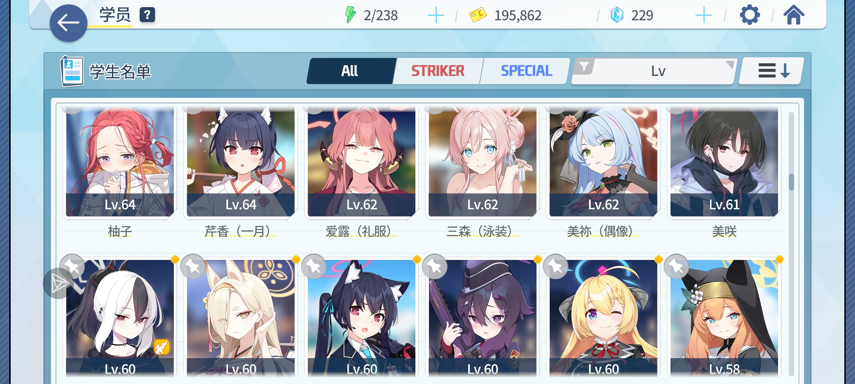Go back using the arrow button

pyautogui.click(x=68, y=23)
